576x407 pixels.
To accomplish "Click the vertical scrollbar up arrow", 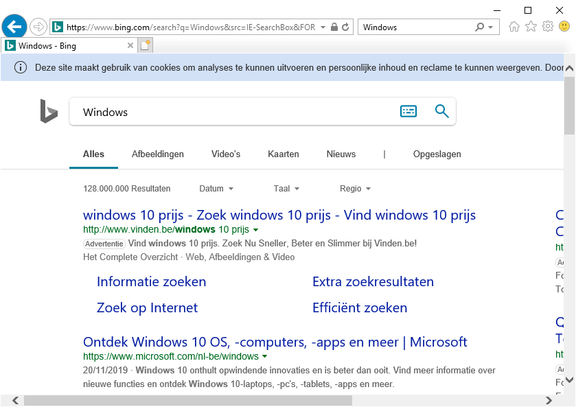I will coord(569,68).
